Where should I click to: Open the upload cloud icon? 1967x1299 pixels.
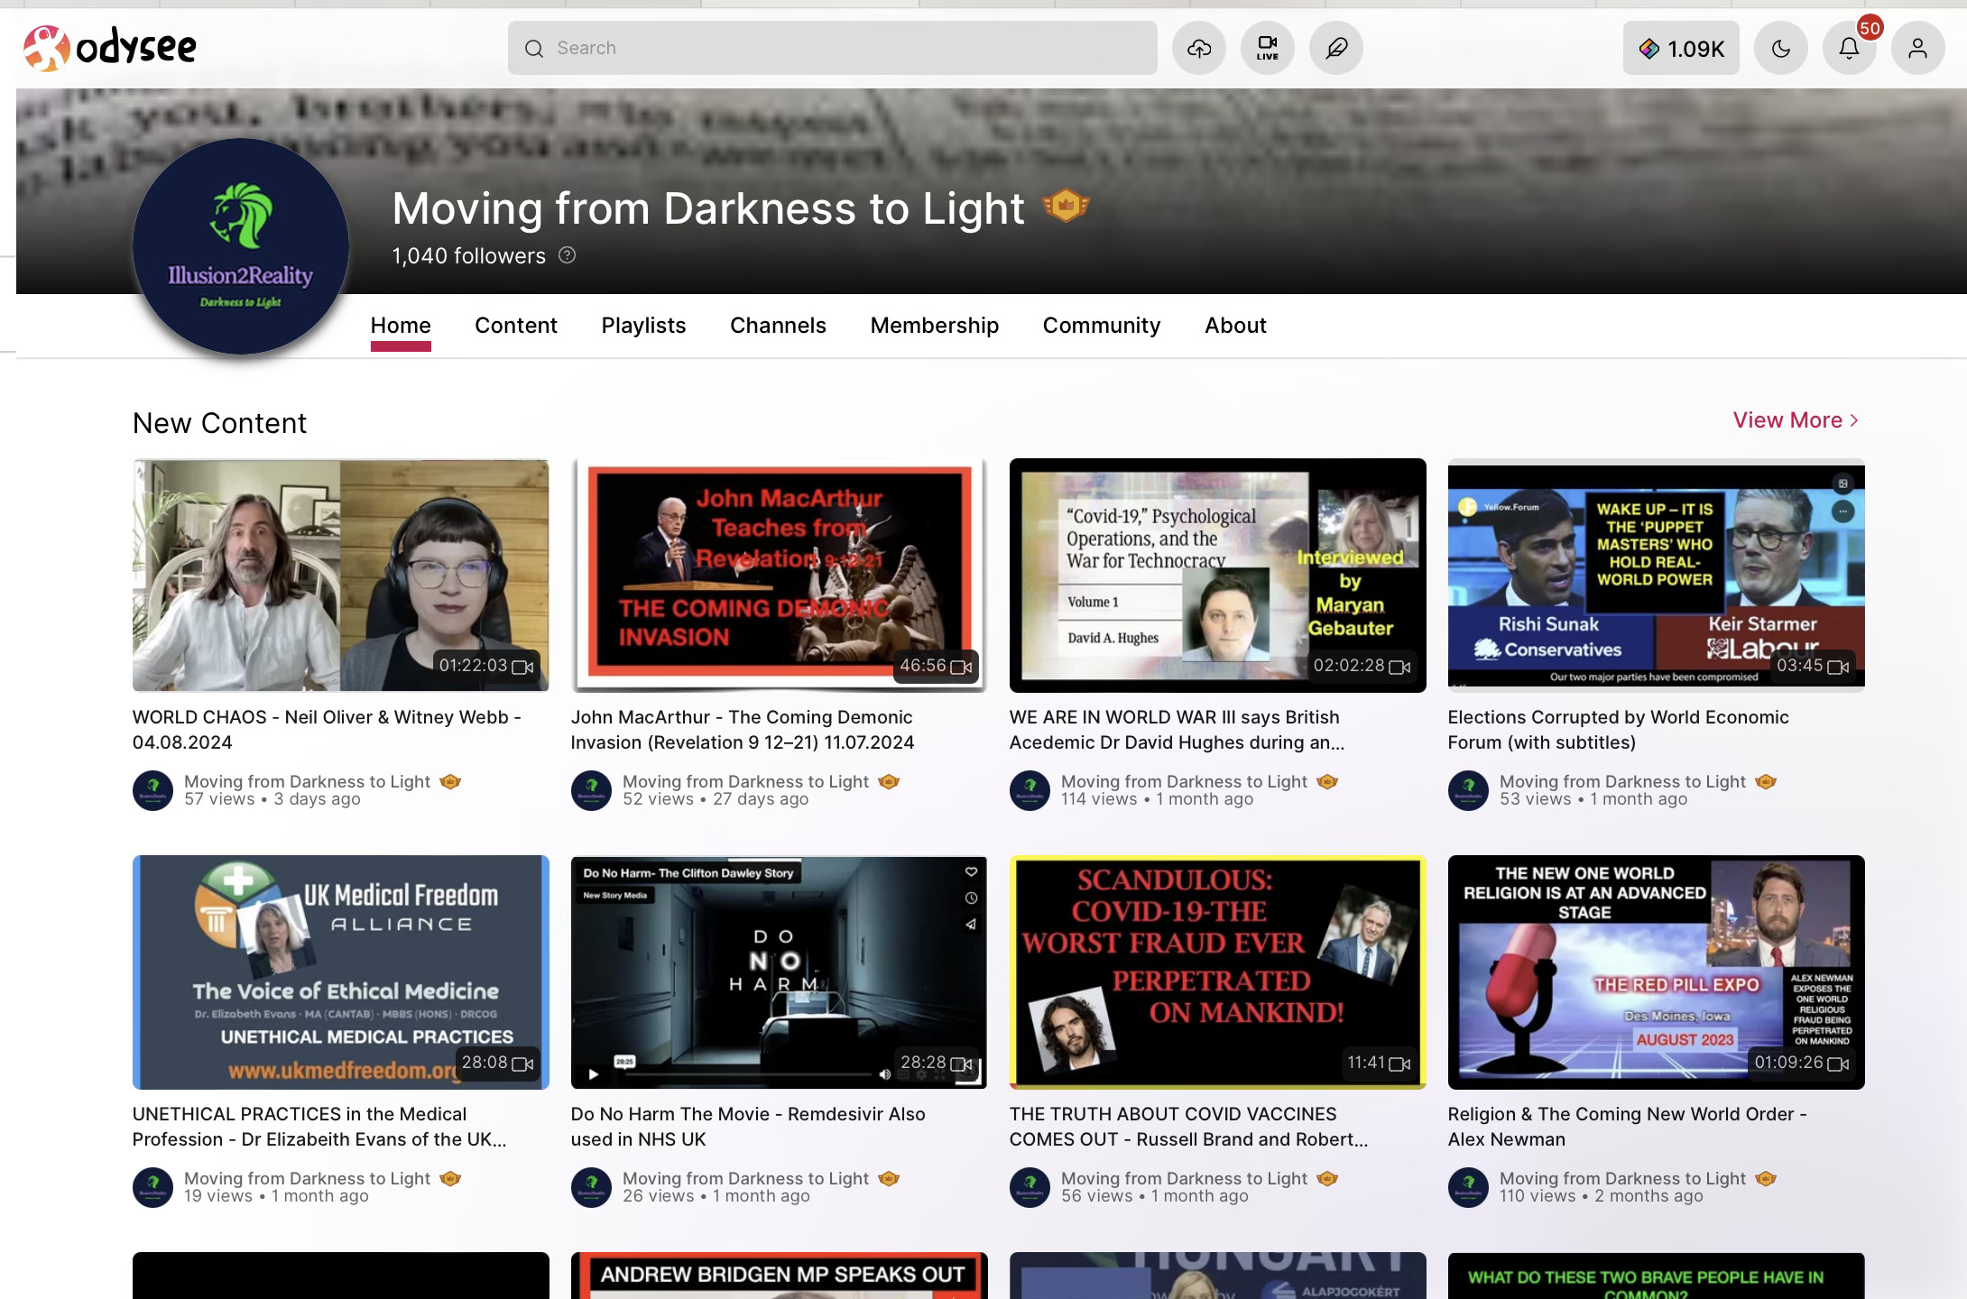(1198, 48)
